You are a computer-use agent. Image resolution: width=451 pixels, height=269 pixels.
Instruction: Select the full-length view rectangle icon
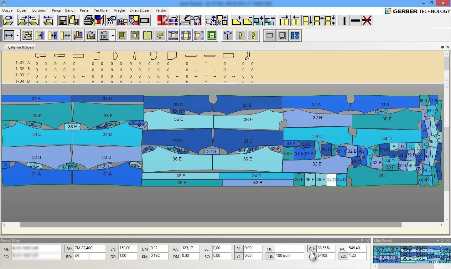145,21
